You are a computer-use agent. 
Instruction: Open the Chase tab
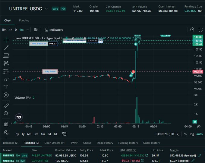[x=87, y=143]
